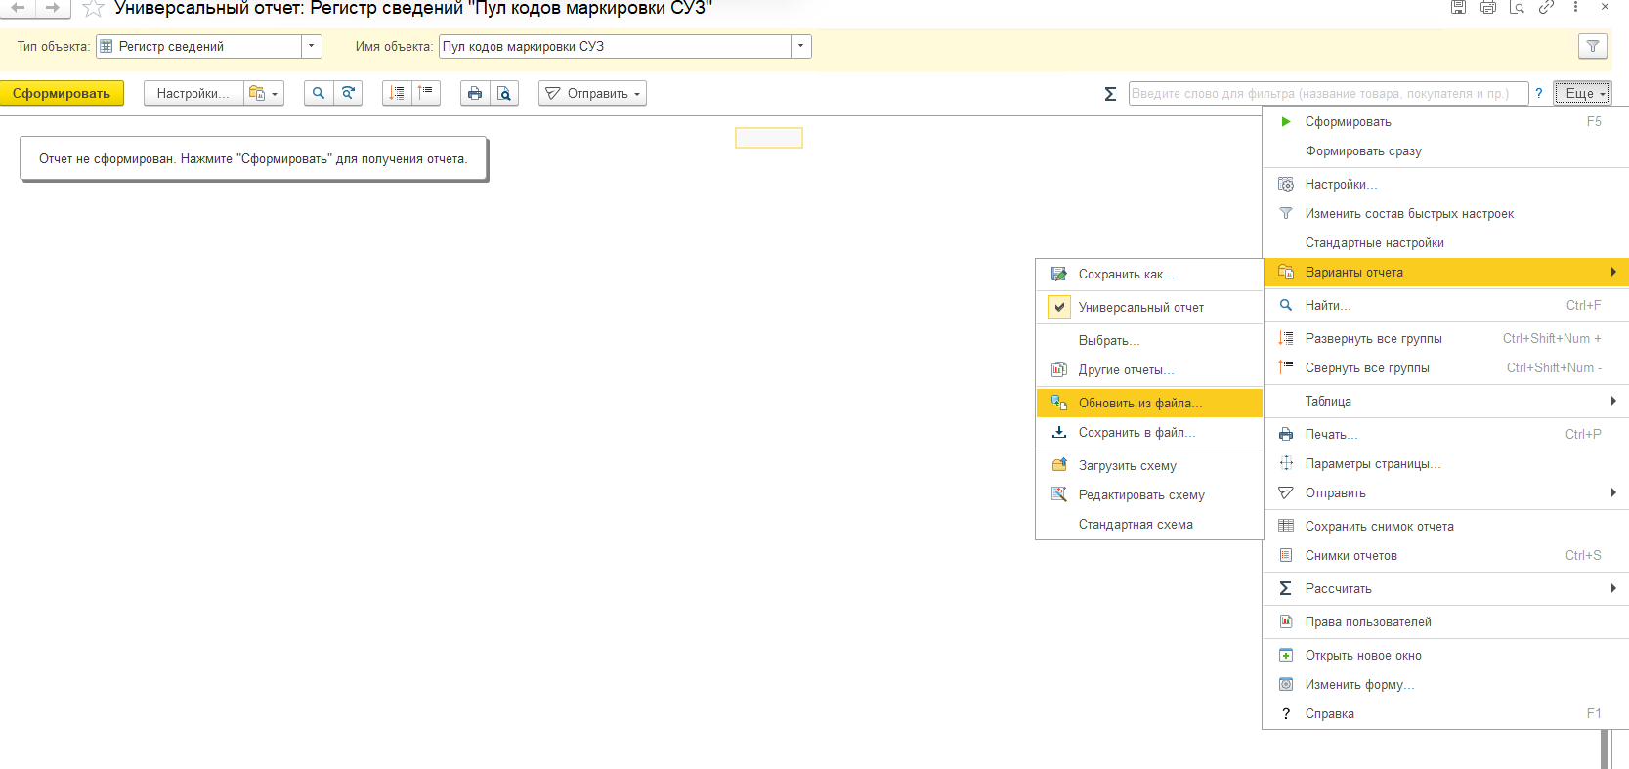Image resolution: width=1629 pixels, height=769 pixels.
Task: Open Имя объекта dropdown arrow
Action: click(x=801, y=46)
